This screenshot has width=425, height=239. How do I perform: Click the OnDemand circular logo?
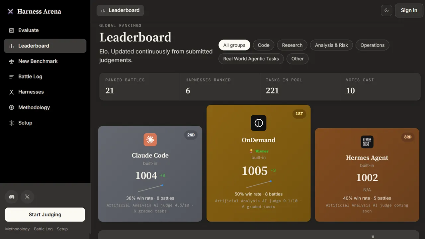[259, 123]
